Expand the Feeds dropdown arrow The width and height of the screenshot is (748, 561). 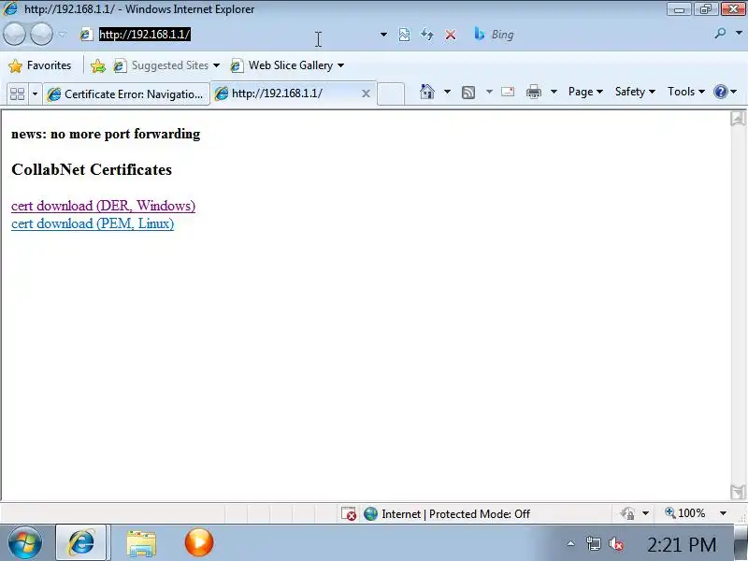[489, 92]
